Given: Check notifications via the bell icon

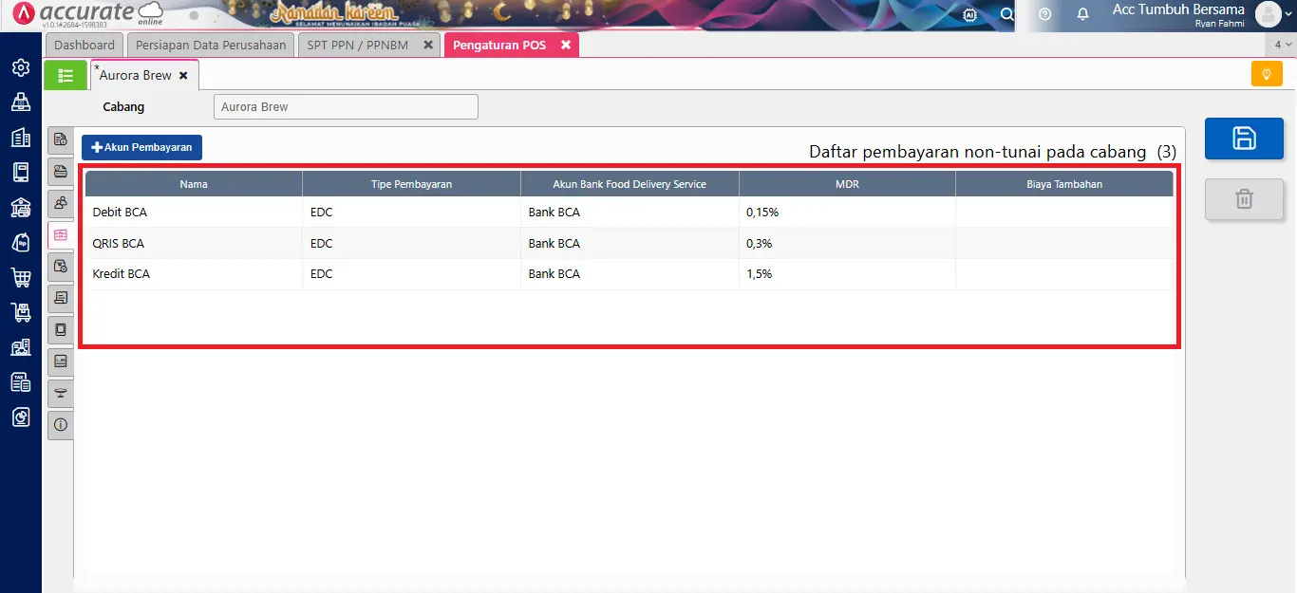Looking at the screenshot, I should click(1082, 15).
